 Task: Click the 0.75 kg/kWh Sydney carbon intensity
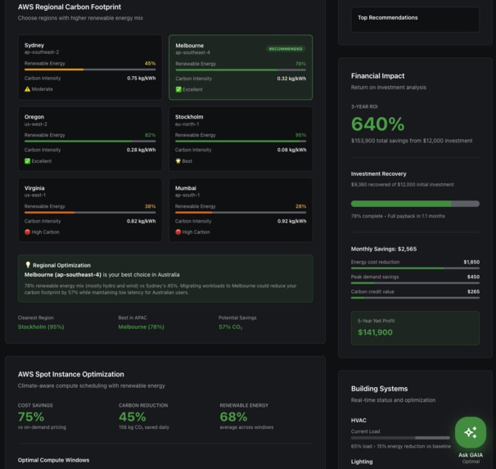click(x=142, y=79)
